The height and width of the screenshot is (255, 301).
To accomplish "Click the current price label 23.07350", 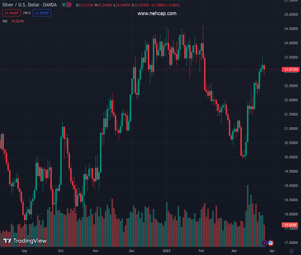I will 291,69.
